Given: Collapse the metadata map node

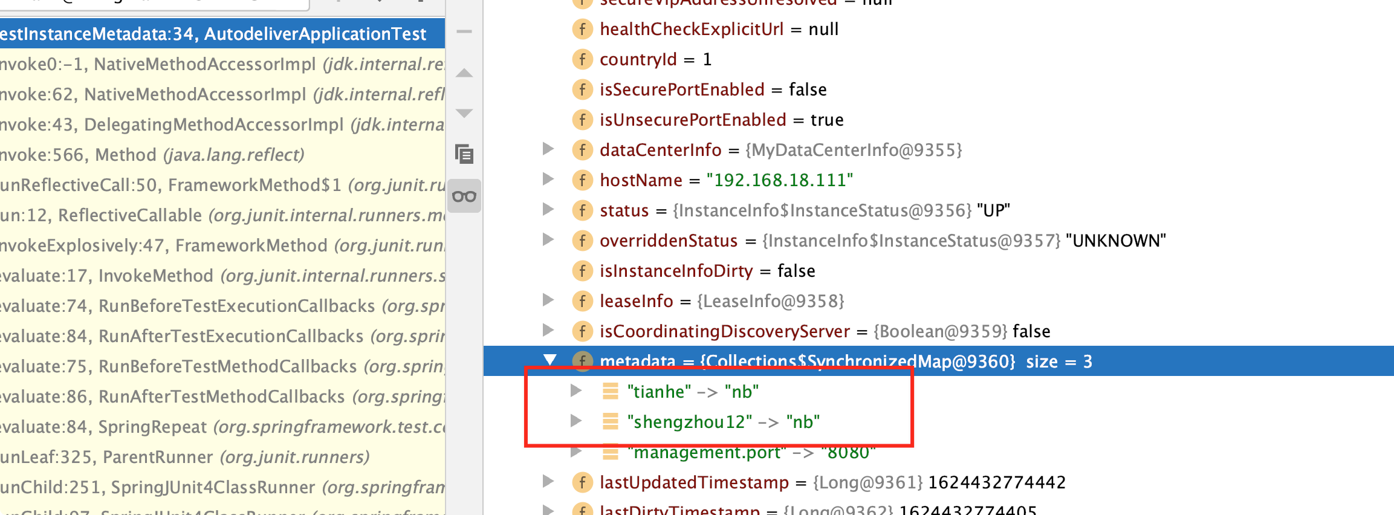Looking at the screenshot, I should pyautogui.click(x=549, y=360).
